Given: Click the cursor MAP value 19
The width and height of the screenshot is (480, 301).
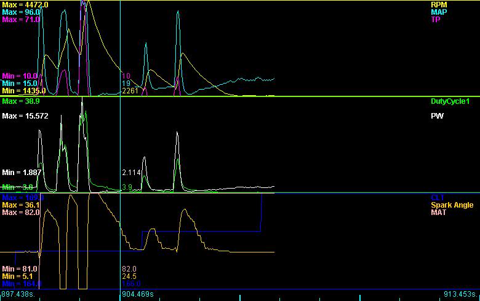Looking at the screenshot, I should (x=126, y=84).
